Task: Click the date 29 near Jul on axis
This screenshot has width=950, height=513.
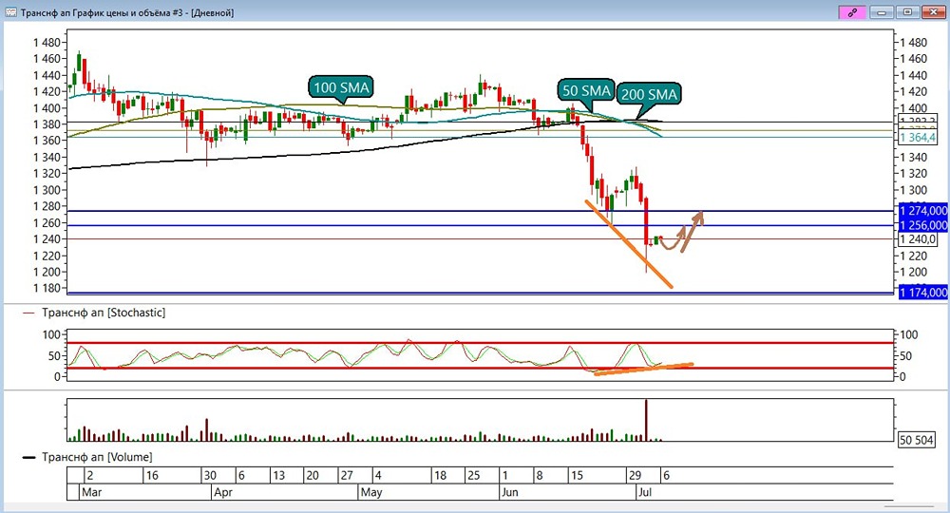Action: pos(635,475)
